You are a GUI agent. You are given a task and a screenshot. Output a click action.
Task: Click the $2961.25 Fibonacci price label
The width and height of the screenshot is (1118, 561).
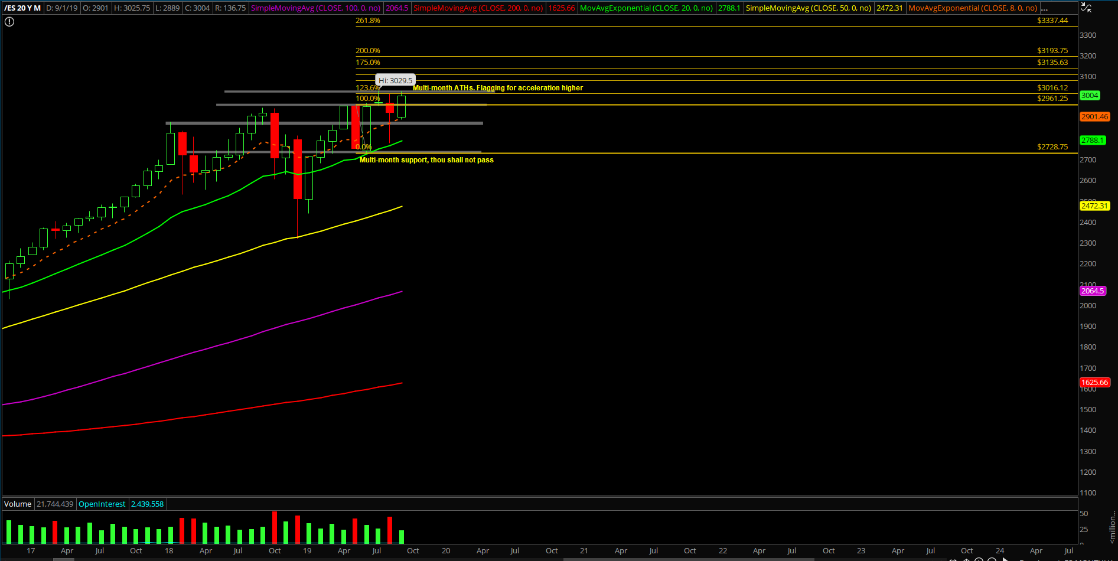pyautogui.click(x=1052, y=99)
